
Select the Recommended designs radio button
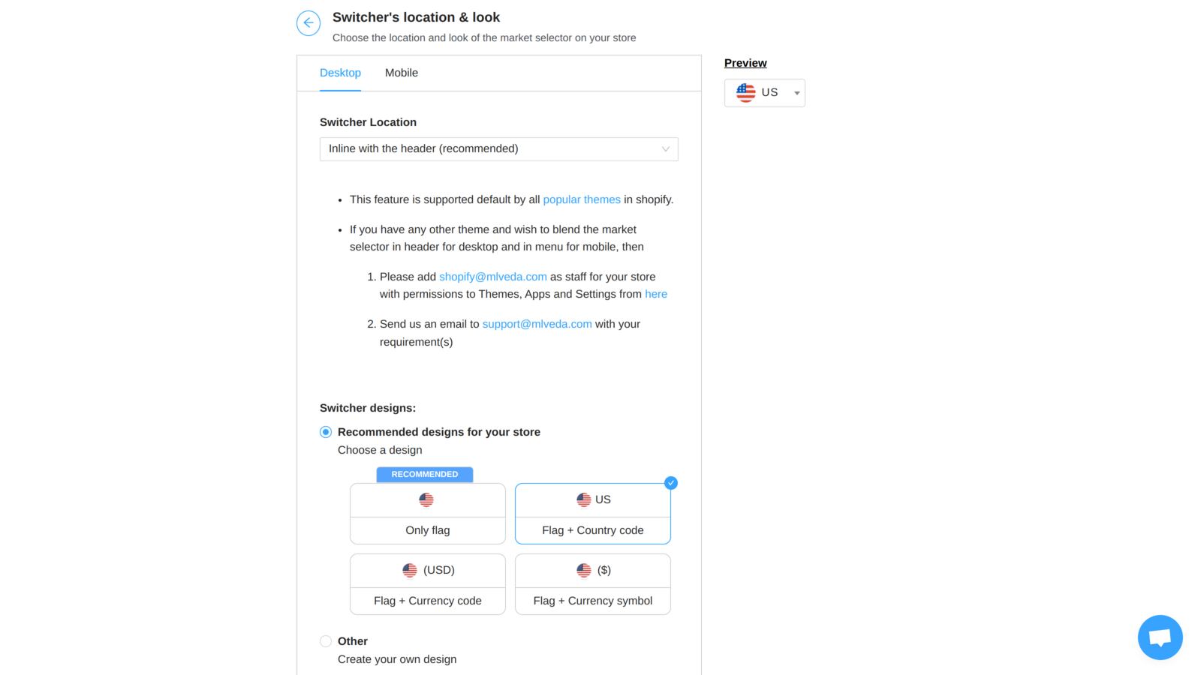pos(326,432)
